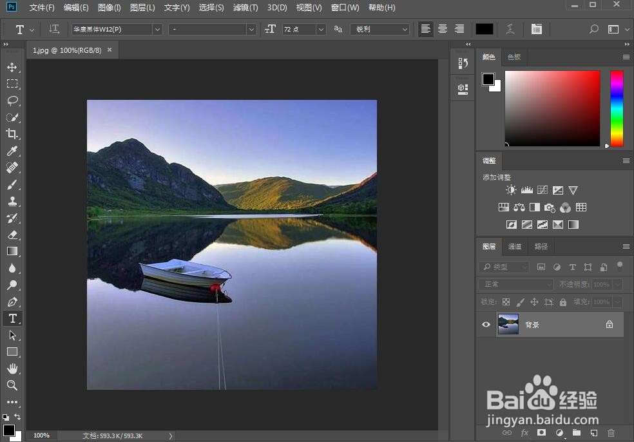634x442 pixels.
Task: Select the Pen tool
Action: tap(12, 302)
